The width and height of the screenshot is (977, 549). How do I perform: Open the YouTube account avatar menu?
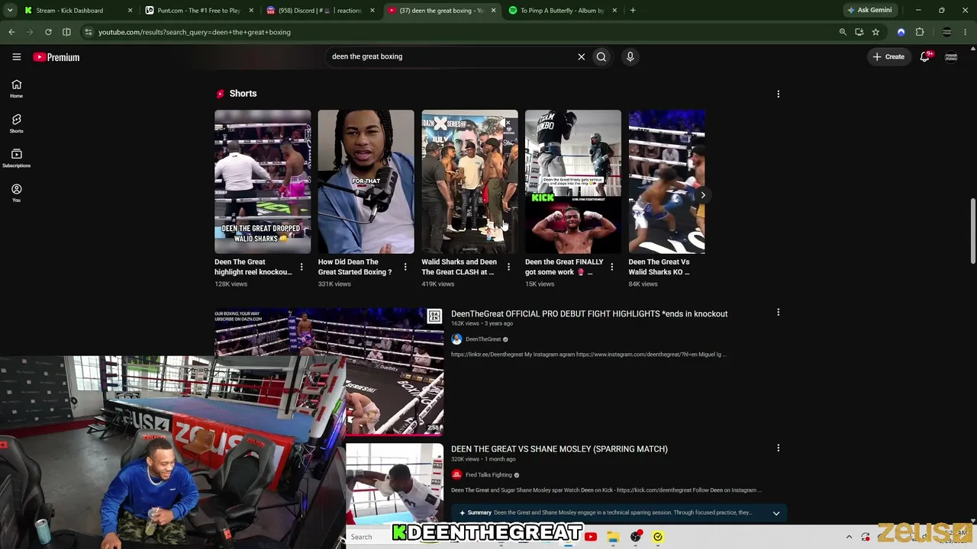click(x=951, y=56)
